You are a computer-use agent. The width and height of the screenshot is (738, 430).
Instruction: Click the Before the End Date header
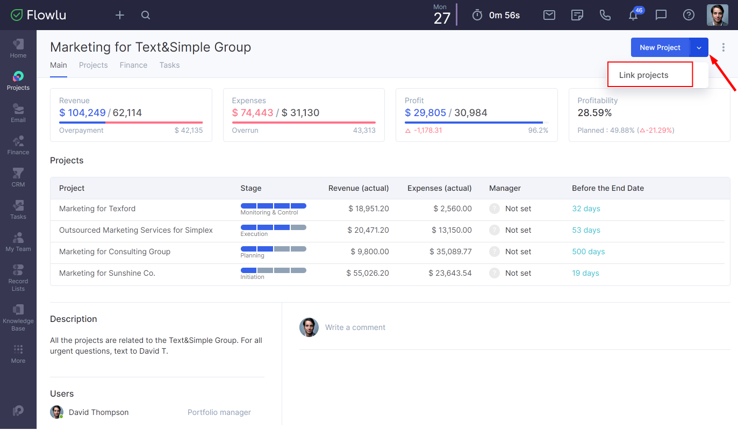click(x=608, y=188)
